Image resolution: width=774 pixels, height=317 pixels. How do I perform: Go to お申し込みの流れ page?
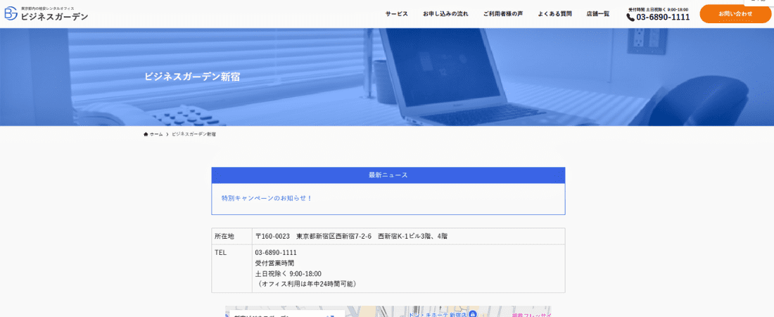point(445,14)
